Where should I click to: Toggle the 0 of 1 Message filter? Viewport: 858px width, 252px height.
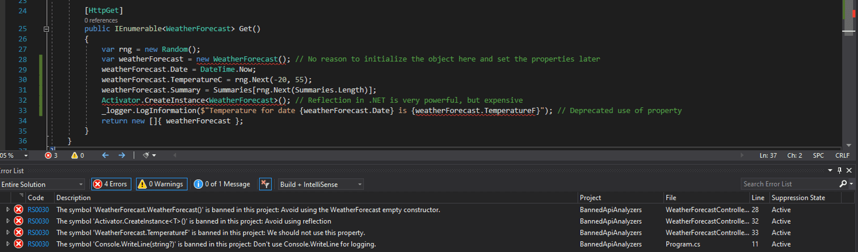[222, 184]
